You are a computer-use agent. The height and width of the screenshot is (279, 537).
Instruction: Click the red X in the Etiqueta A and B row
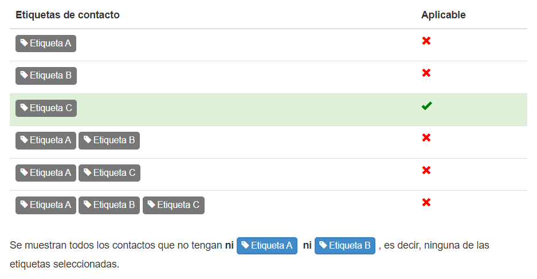pyautogui.click(x=426, y=137)
